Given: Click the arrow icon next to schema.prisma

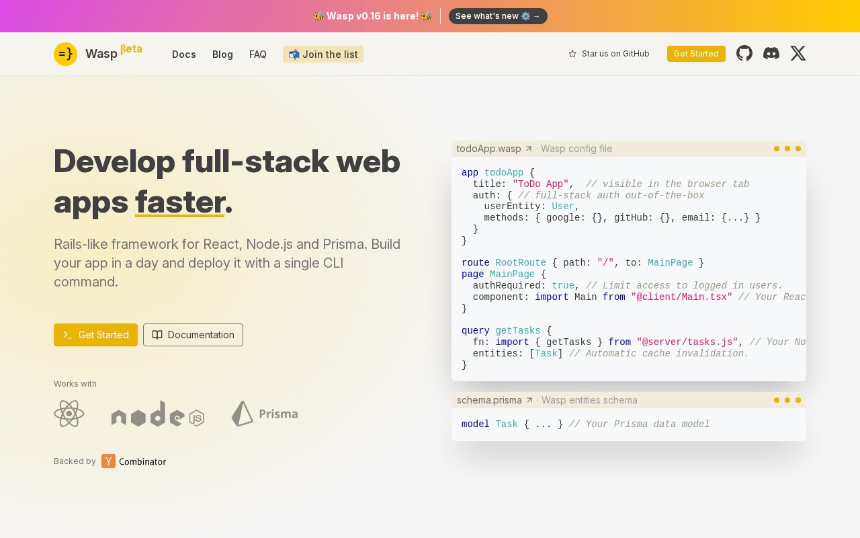Looking at the screenshot, I should (529, 400).
